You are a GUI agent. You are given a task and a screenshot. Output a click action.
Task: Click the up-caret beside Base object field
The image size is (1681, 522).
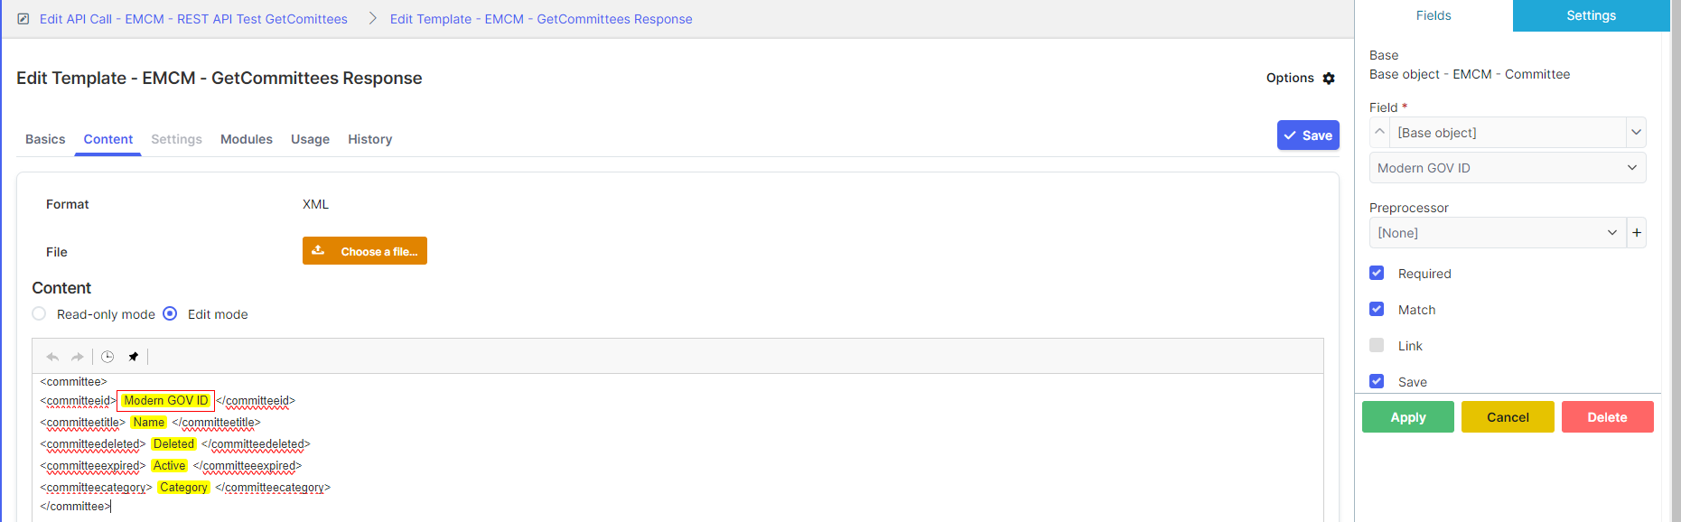point(1379,133)
